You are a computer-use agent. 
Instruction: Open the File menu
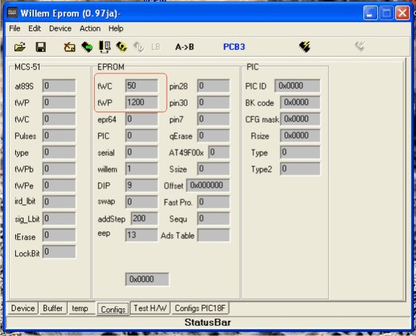pyautogui.click(x=15, y=28)
